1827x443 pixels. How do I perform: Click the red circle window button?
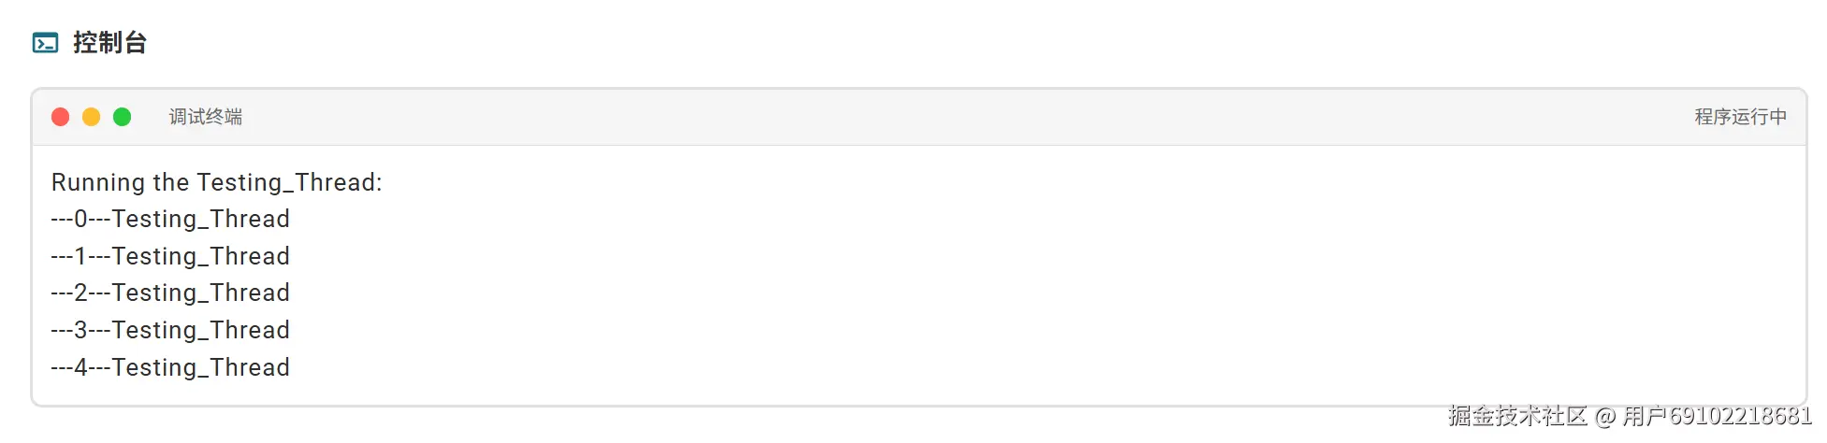[x=61, y=117]
